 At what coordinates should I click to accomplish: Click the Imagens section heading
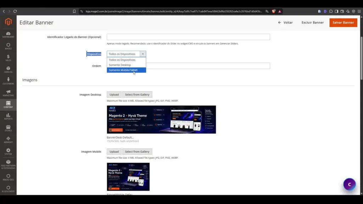pos(30,80)
